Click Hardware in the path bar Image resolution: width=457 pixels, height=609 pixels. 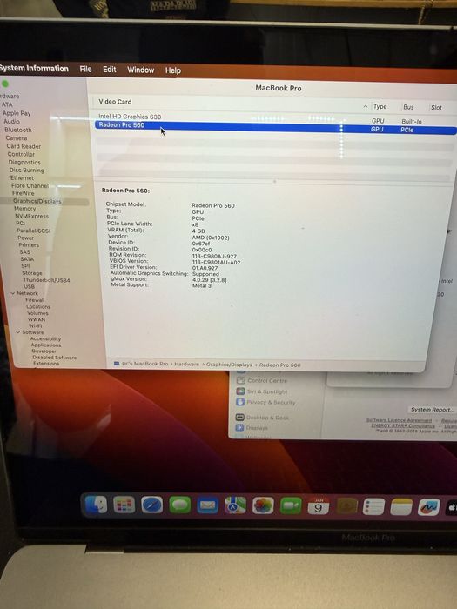pyautogui.click(x=186, y=364)
